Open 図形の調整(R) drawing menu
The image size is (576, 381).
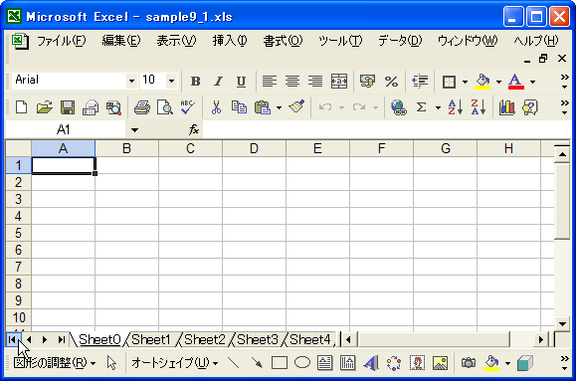pyautogui.click(x=55, y=363)
